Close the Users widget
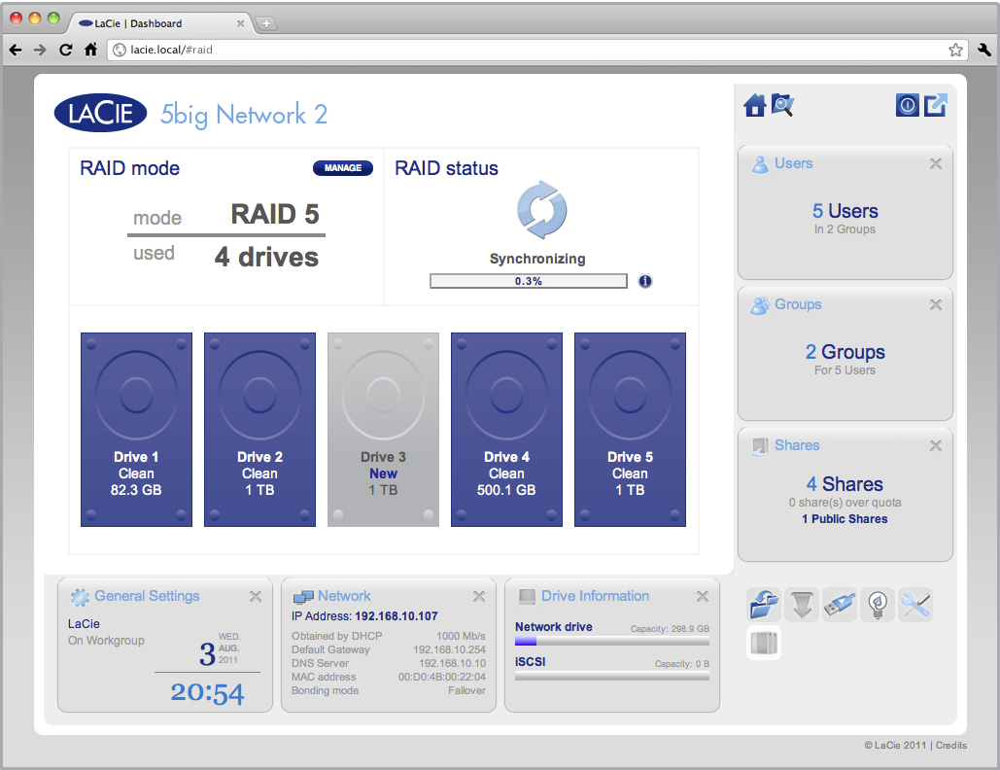 pyautogui.click(x=935, y=164)
